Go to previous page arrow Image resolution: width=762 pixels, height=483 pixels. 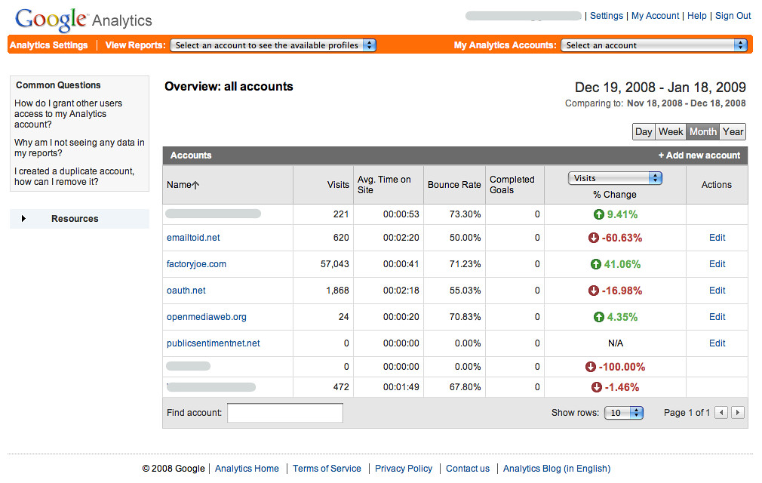[721, 413]
